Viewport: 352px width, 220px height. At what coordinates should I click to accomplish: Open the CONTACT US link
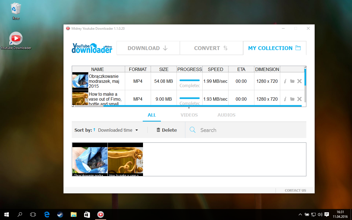pos(295,190)
